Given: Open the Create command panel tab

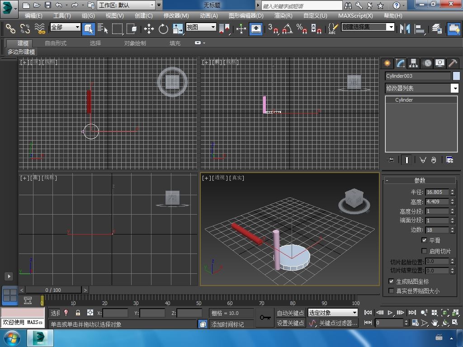Looking at the screenshot, I should coord(387,63).
